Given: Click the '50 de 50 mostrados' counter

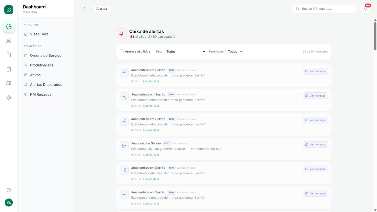Looking at the screenshot, I should [x=315, y=51].
